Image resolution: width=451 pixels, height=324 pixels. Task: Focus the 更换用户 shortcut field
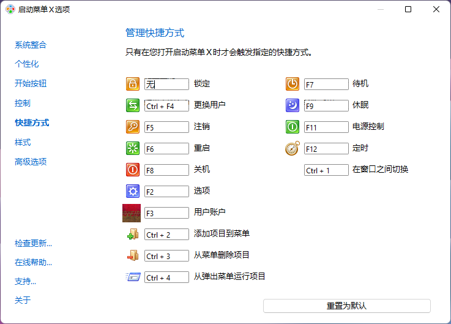click(166, 106)
